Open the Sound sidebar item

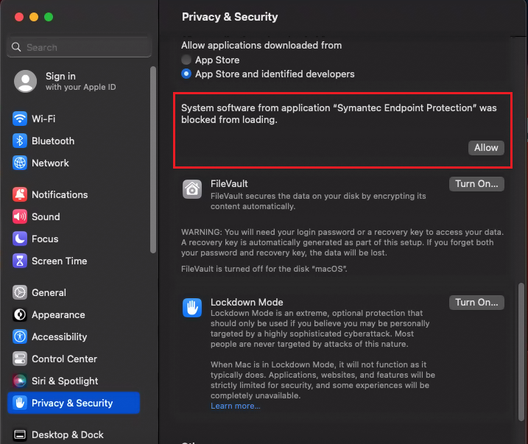[x=74, y=216]
